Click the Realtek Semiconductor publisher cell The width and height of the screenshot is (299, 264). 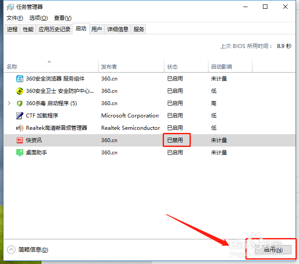tap(131, 128)
